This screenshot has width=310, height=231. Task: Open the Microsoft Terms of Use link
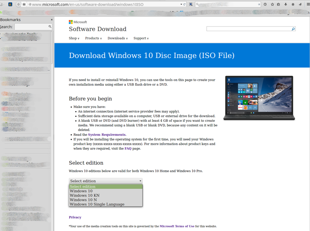[x=177, y=226]
